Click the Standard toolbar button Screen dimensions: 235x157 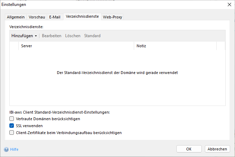[92, 36]
